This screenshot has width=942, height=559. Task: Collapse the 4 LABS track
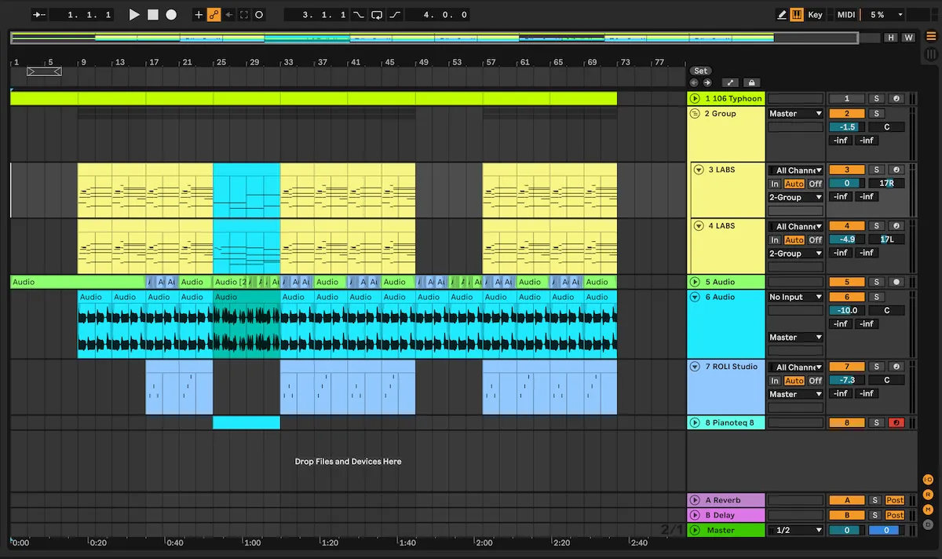[699, 225]
